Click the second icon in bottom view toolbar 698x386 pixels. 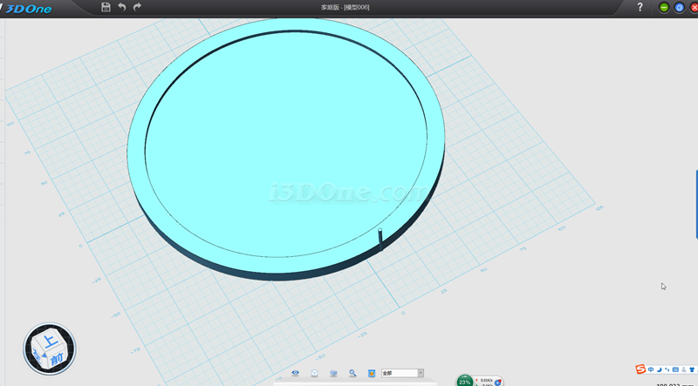click(x=314, y=373)
